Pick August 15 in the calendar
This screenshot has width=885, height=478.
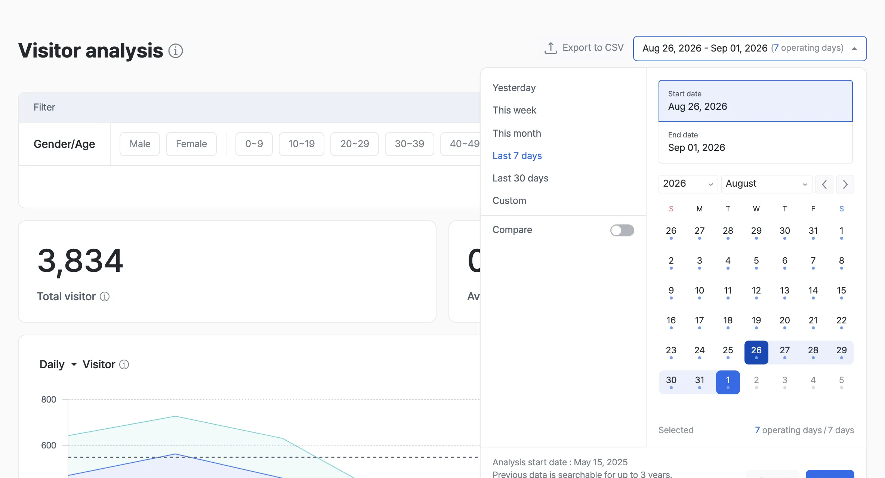point(841,292)
